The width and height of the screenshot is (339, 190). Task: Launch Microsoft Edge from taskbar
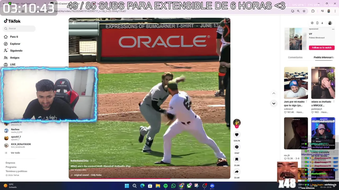coord(142,186)
